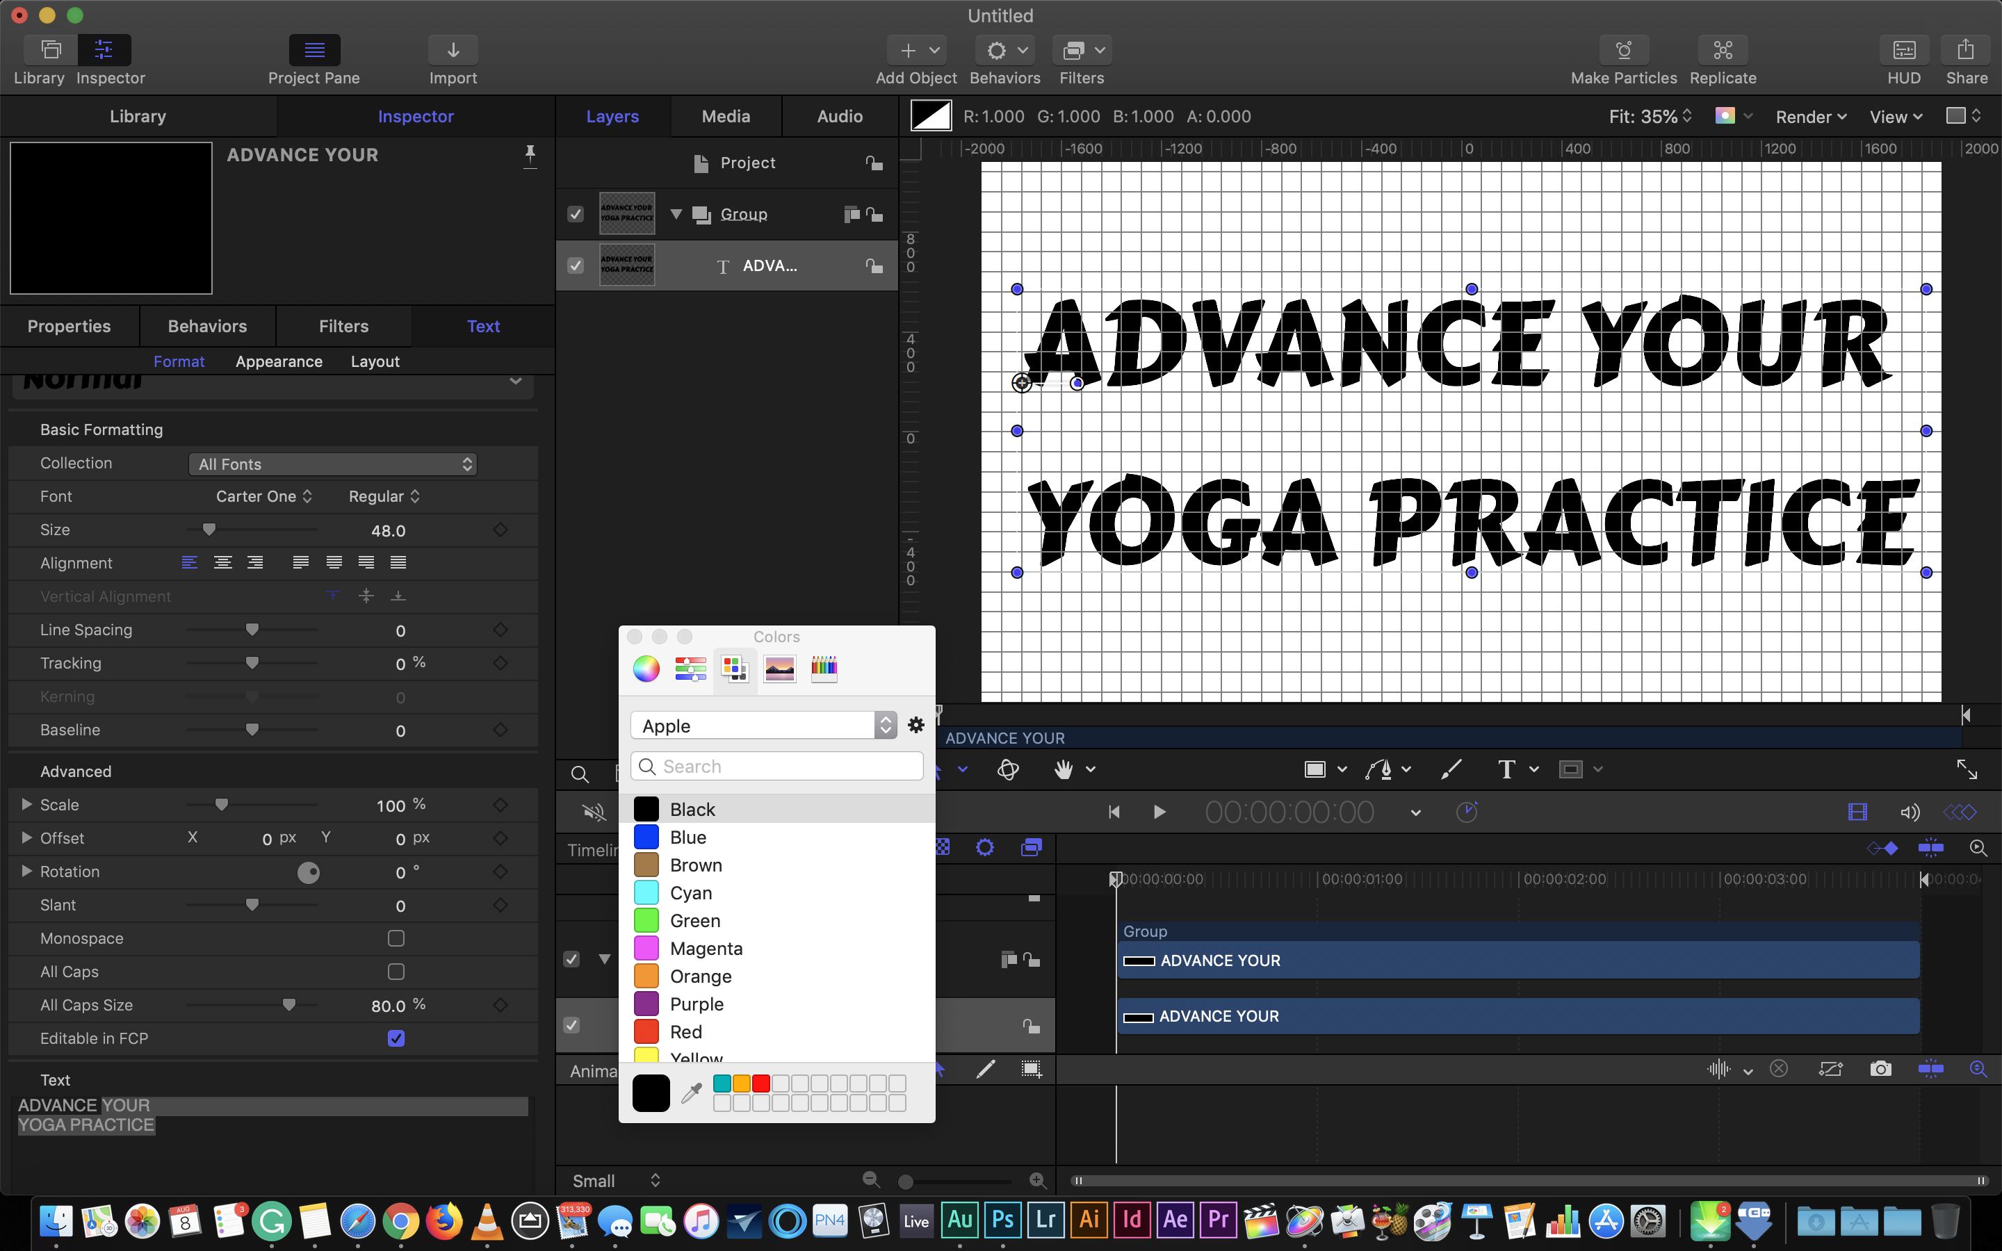2002x1251 pixels.
Task: Enable the All Caps checkbox
Action: point(396,972)
